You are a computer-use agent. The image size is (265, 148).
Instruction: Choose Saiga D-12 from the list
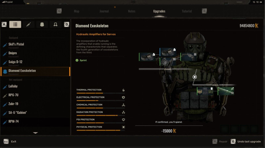pyautogui.click(x=35, y=62)
